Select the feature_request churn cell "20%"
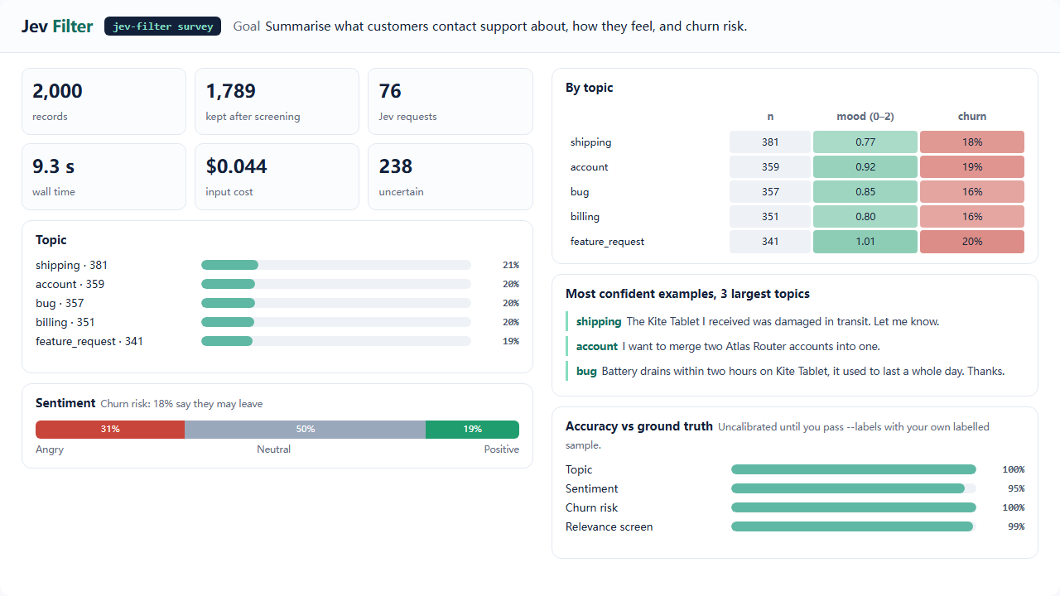Image resolution: width=1060 pixels, height=596 pixels. [x=972, y=242]
